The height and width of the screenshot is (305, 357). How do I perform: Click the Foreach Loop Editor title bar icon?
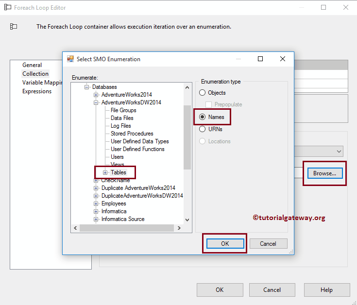click(7, 7)
